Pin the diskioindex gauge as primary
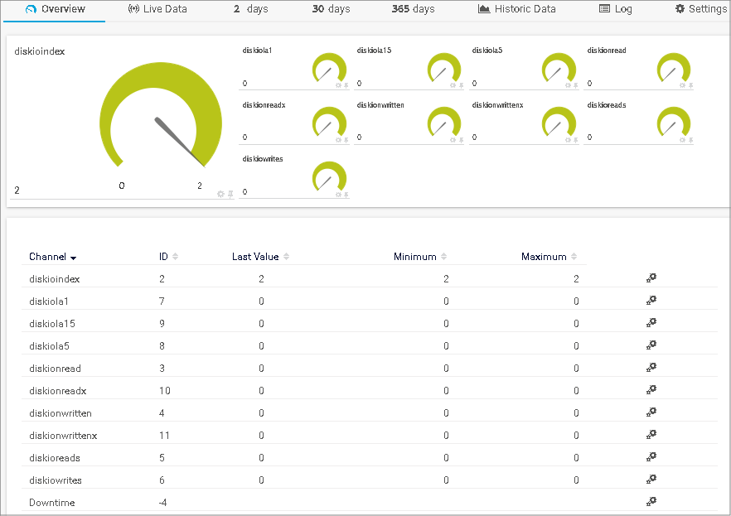This screenshot has width=731, height=516. (230, 194)
